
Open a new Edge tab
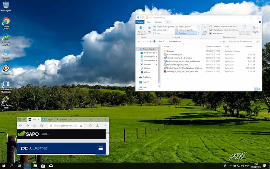tap(71, 119)
